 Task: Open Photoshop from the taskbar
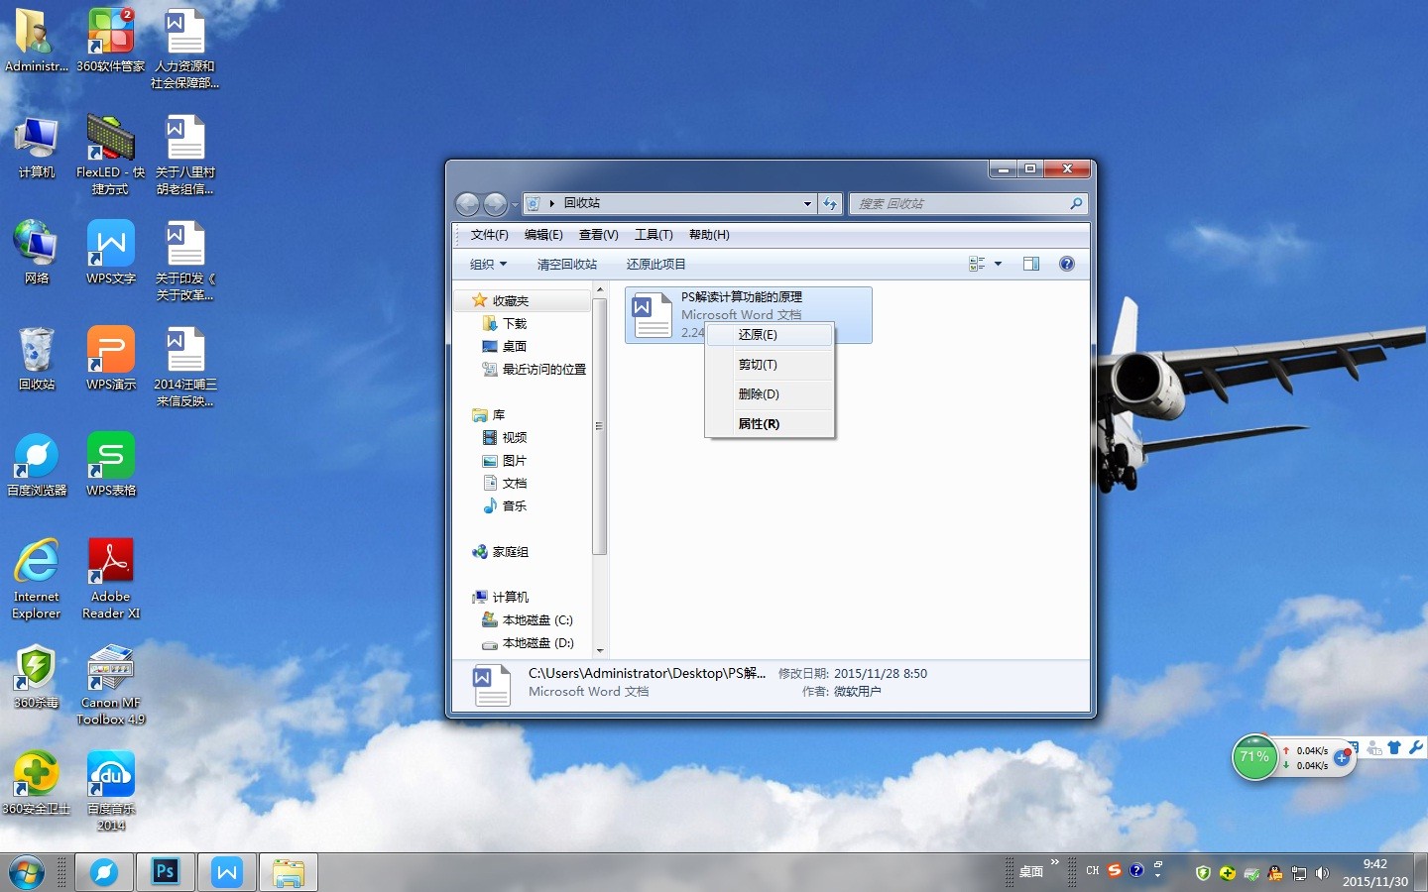pyautogui.click(x=165, y=872)
